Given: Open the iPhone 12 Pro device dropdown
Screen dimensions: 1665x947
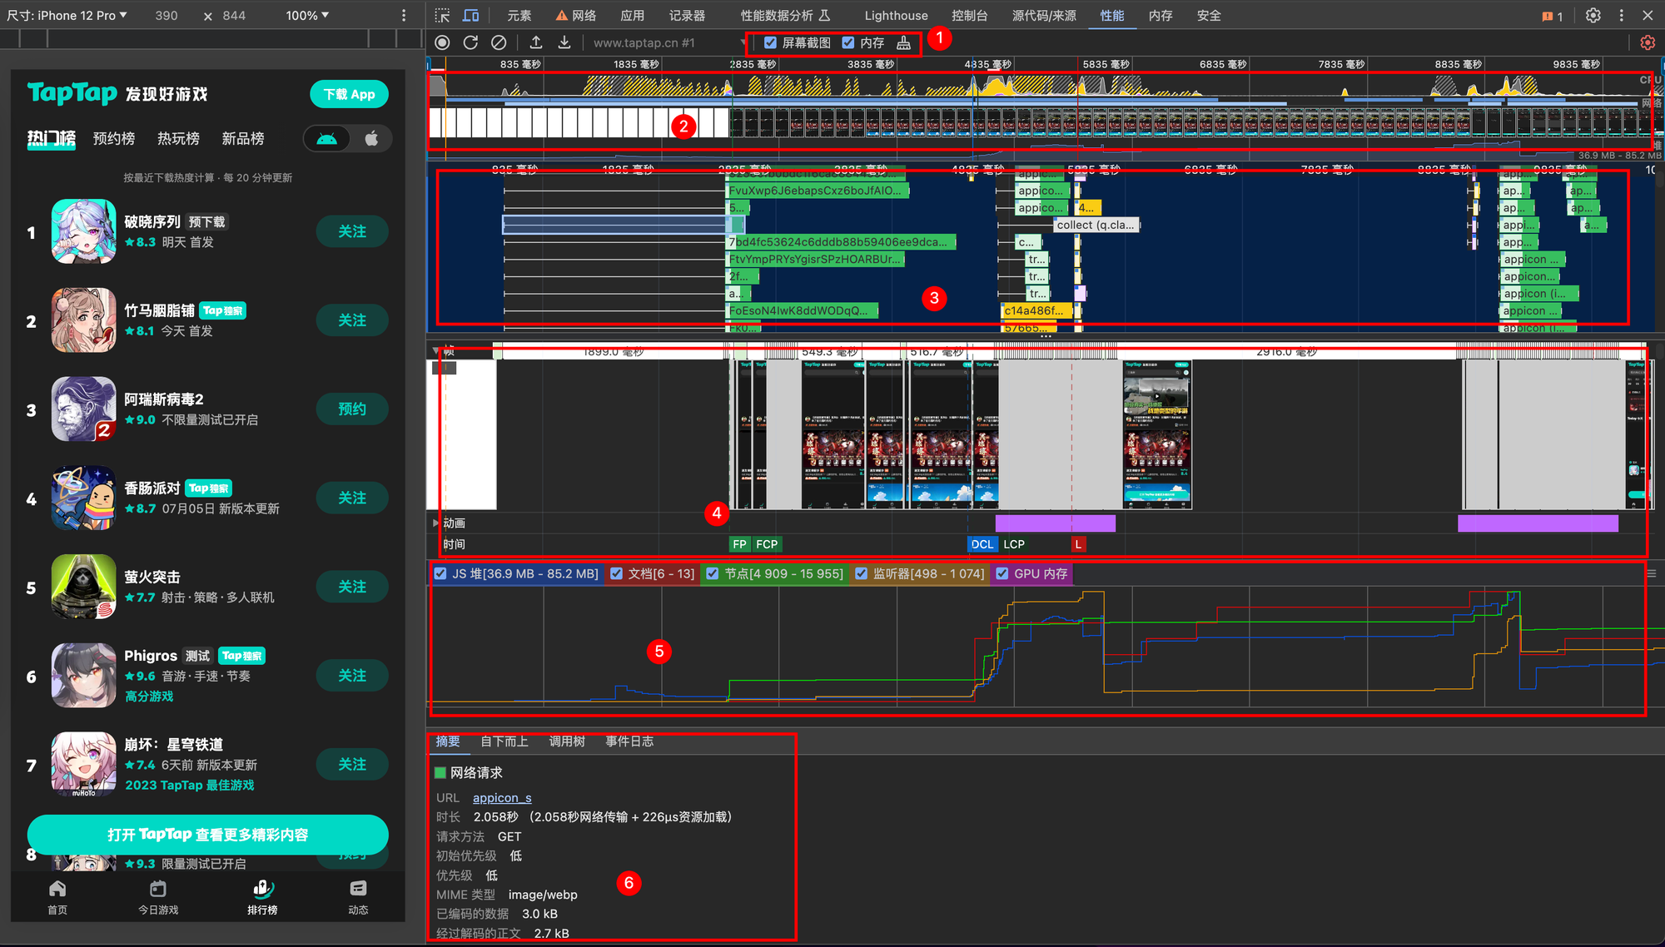Looking at the screenshot, I should pos(79,15).
